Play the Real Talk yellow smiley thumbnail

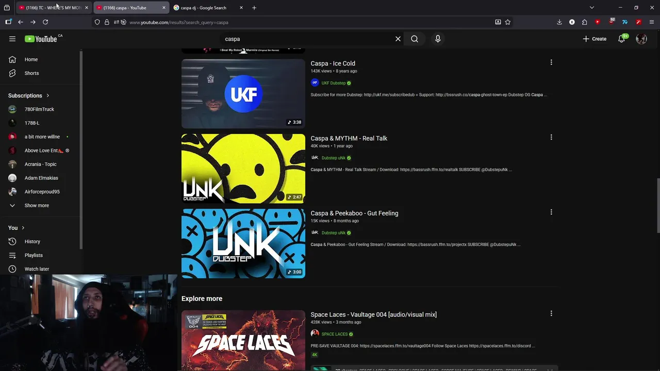click(243, 168)
